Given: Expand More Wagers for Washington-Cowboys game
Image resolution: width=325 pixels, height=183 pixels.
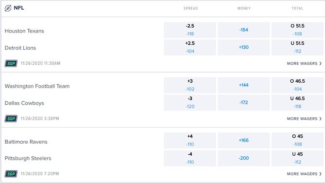Looking at the screenshot, I should (304, 119).
